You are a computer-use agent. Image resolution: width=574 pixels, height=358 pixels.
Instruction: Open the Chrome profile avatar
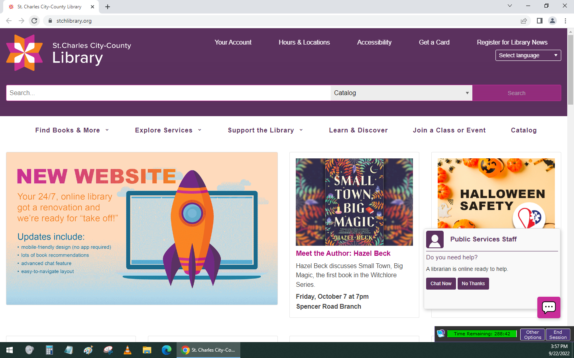[552, 21]
